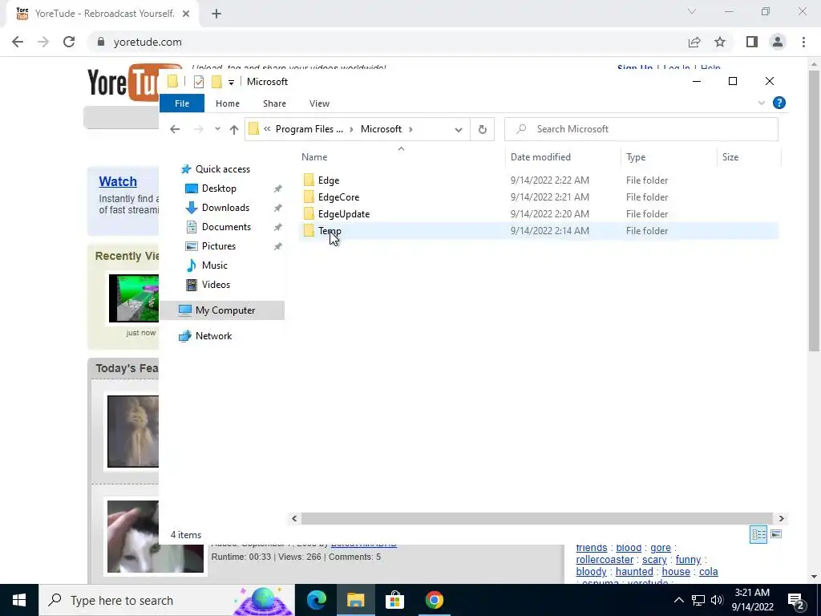Image resolution: width=821 pixels, height=616 pixels.
Task: Select Network in navigation pane
Action: click(213, 336)
